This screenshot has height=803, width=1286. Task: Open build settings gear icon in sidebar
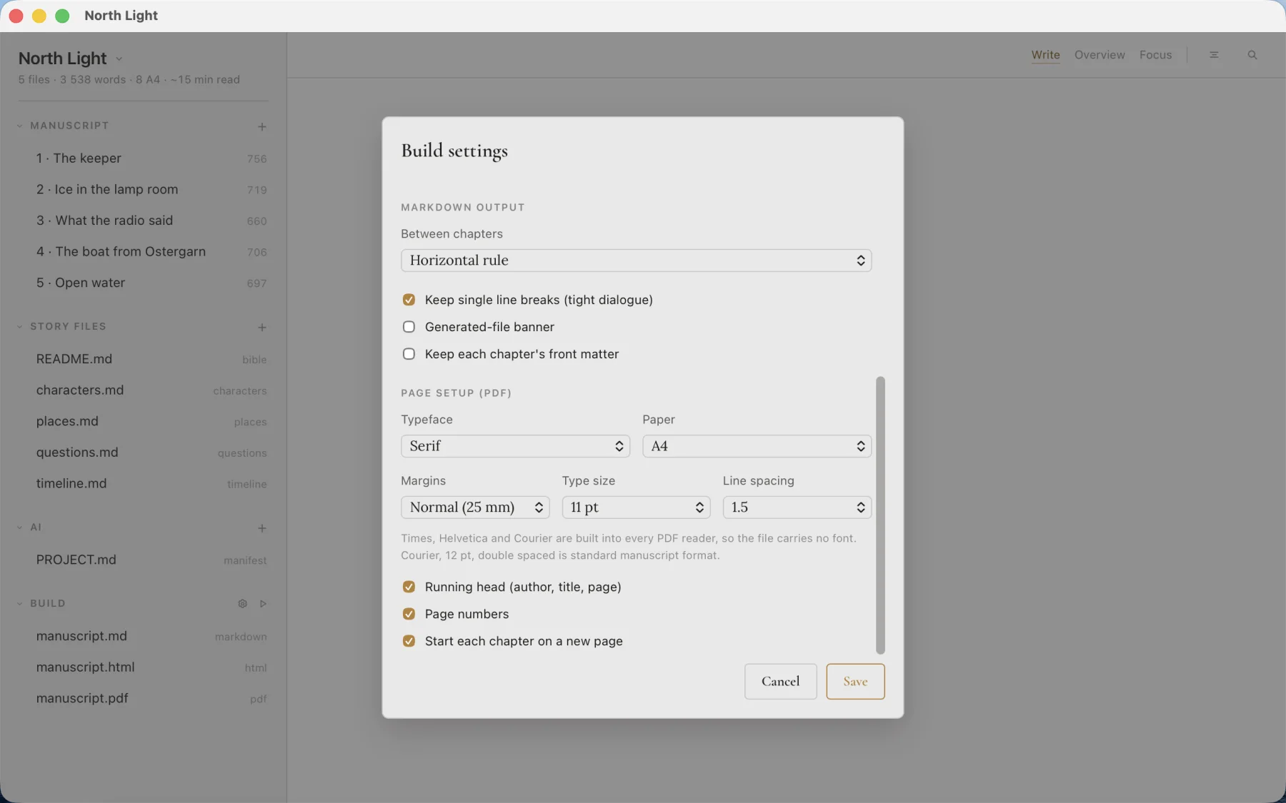pos(243,604)
